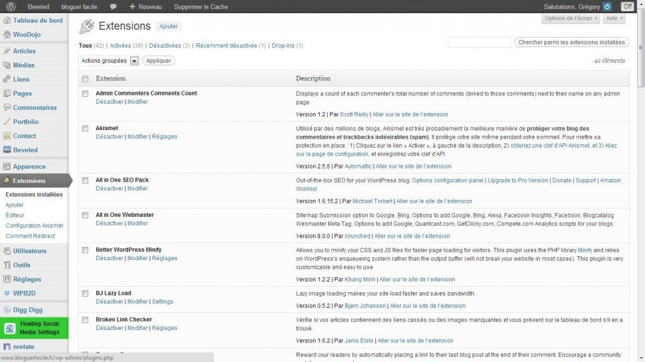Expand the Aide help panel
This screenshot has width=645, height=362.
pos(614,18)
